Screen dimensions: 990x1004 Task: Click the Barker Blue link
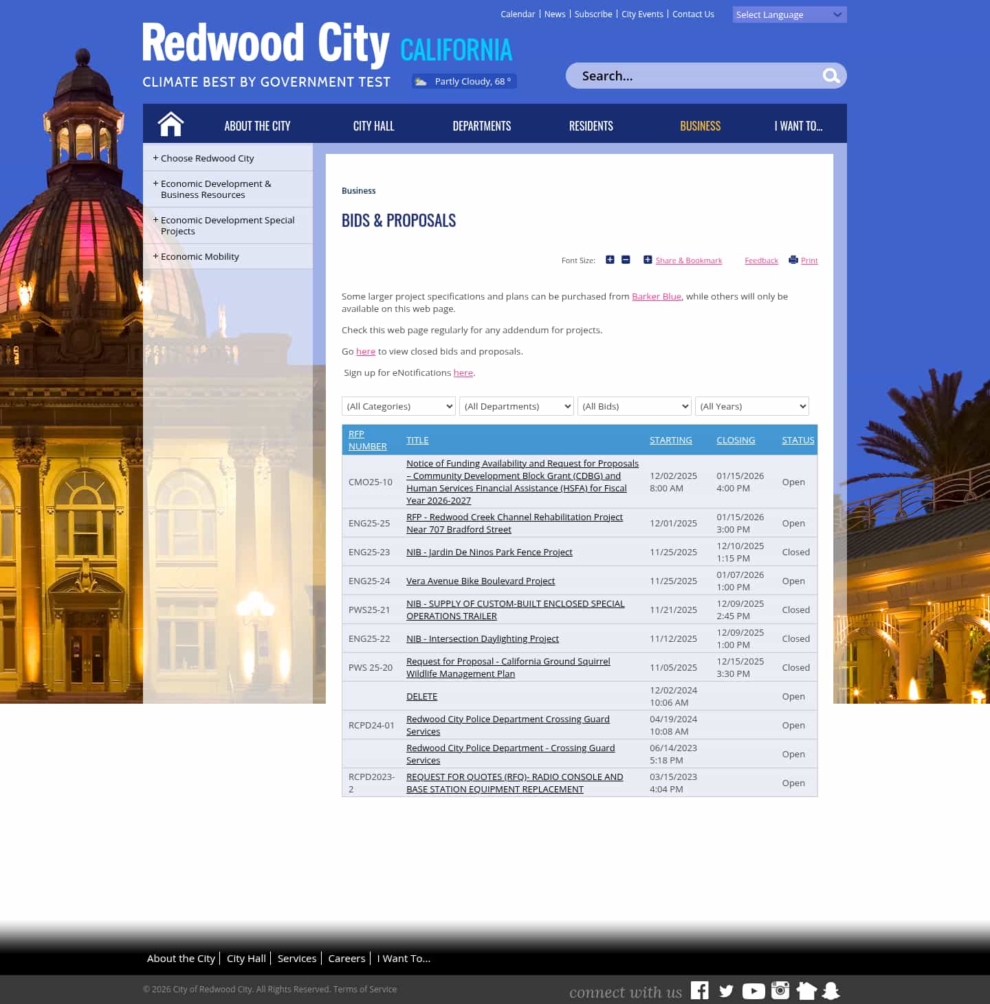click(x=656, y=296)
